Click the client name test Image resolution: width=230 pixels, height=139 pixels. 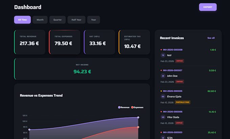tap(169, 55)
